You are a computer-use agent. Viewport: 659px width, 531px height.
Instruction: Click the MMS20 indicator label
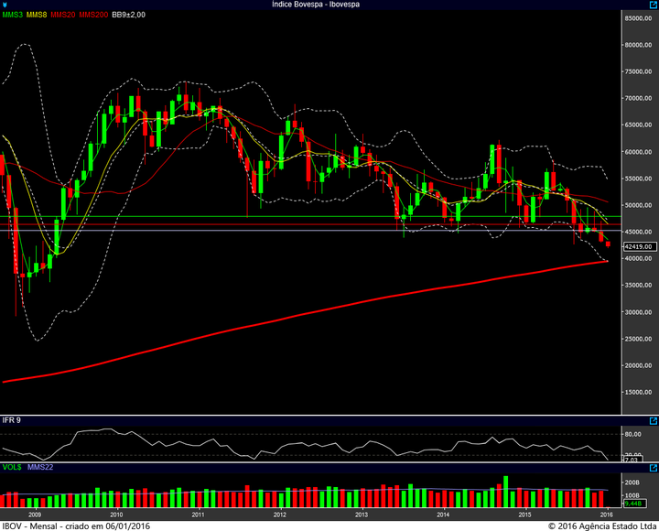64,16
